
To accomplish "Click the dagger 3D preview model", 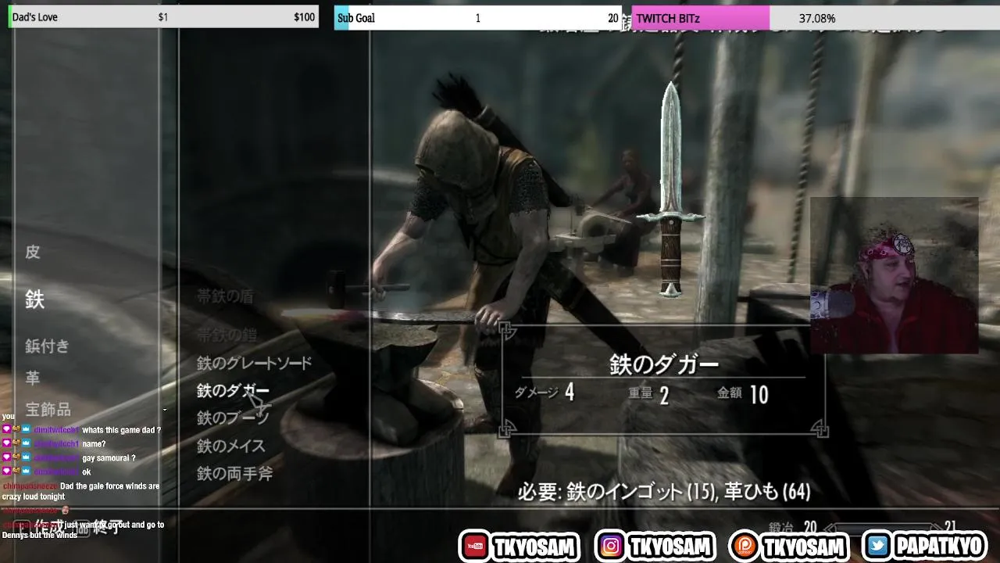I will (x=671, y=189).
